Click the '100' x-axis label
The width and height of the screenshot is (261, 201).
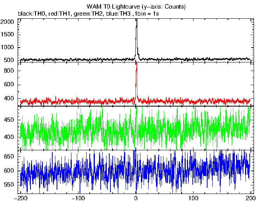[x=193, y=198]
